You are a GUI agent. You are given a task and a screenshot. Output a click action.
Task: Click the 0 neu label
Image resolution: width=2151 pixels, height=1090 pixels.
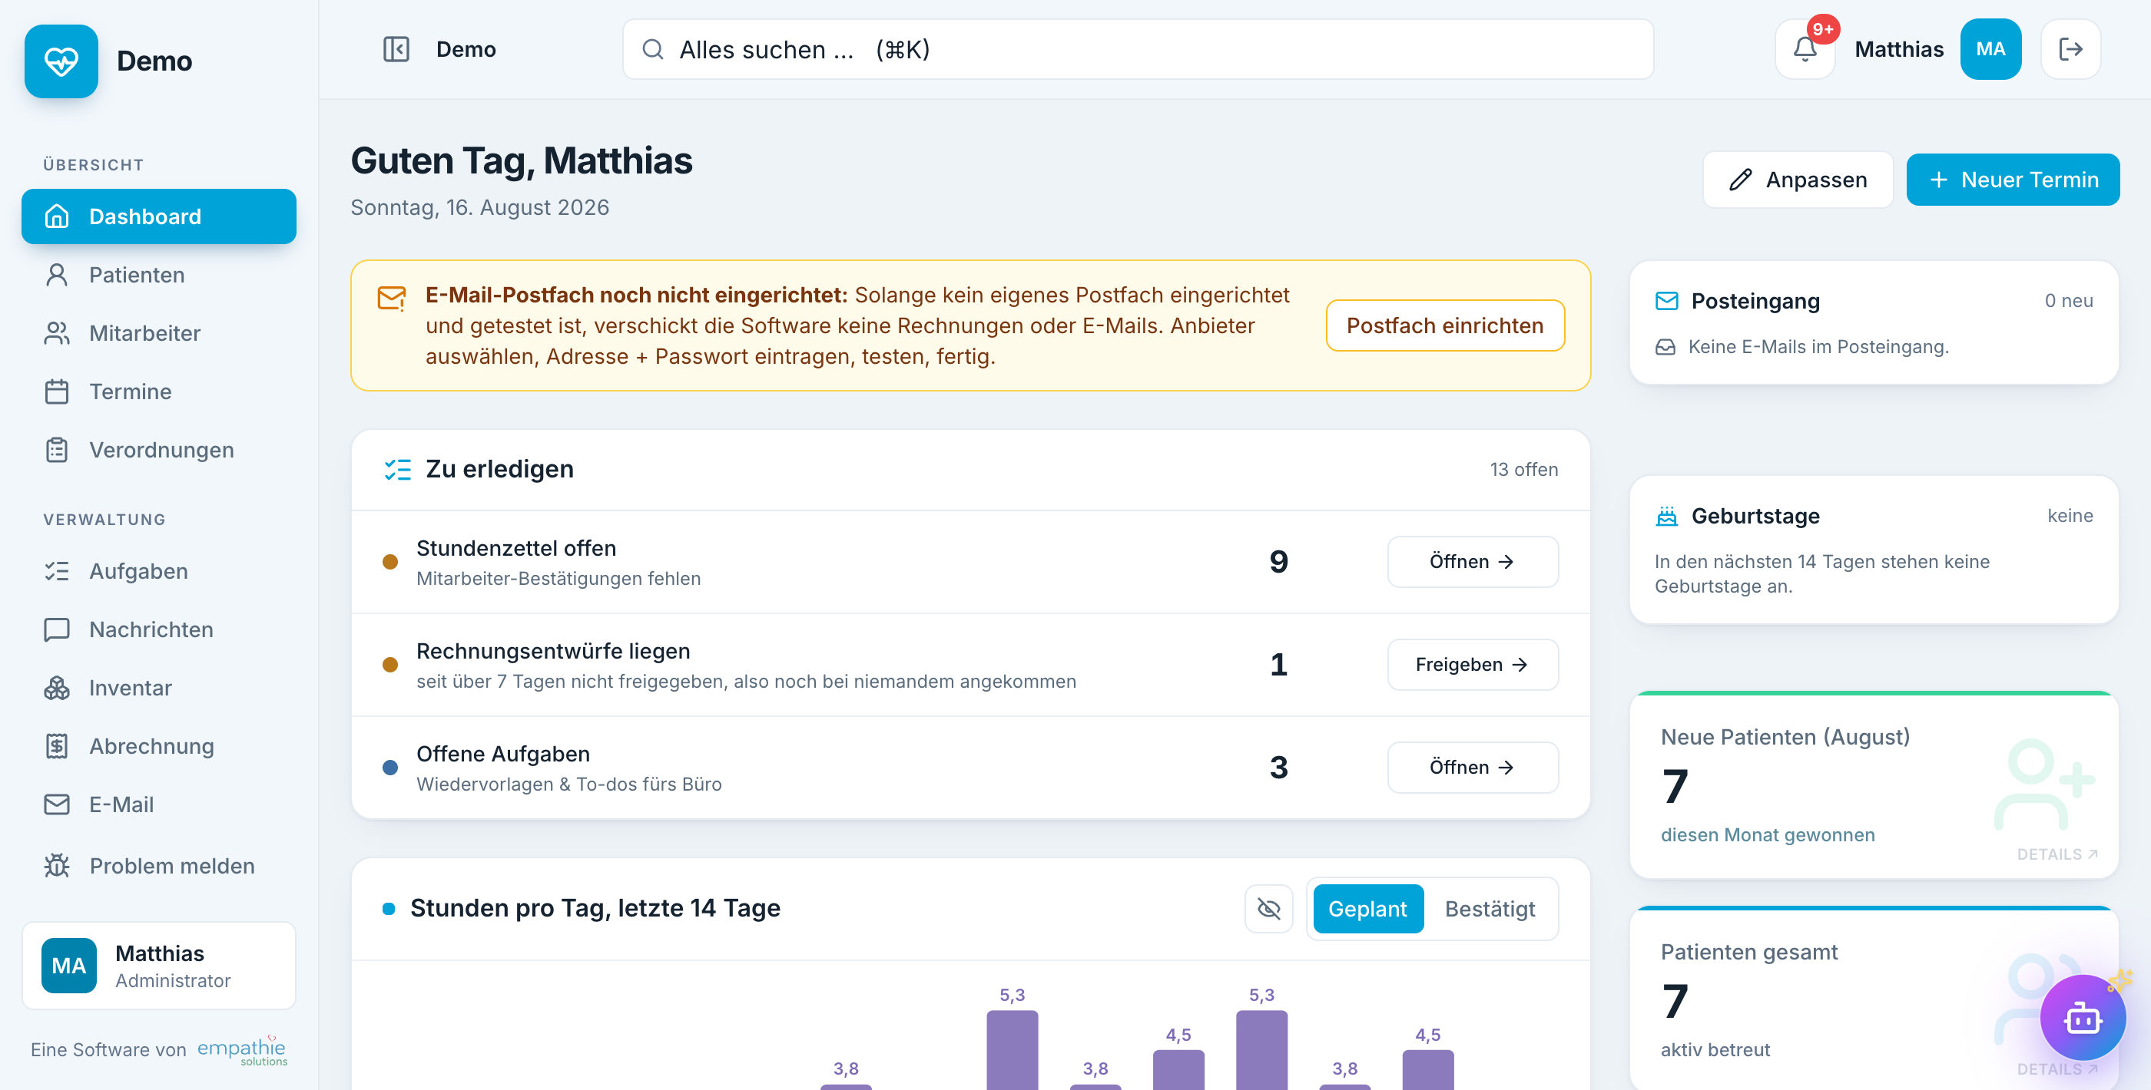[x=2068, y=300]
